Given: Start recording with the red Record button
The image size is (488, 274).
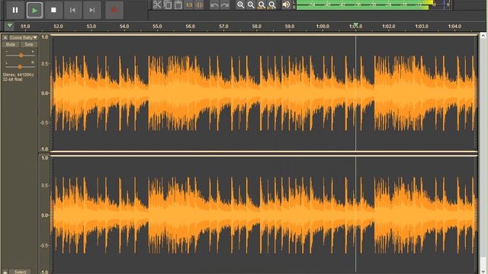Looking at the screenshot, I should tap(114, 10).
